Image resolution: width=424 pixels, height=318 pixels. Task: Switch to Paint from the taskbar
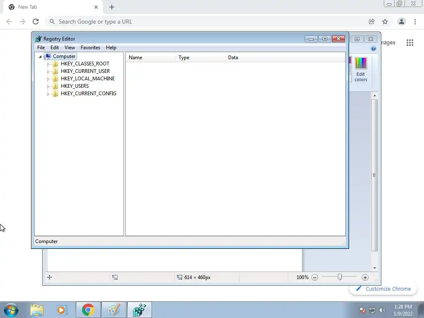(114, 310)
